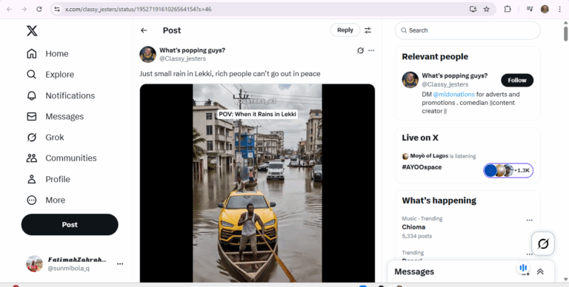Click the Messages drawer title

pos(414,271)
